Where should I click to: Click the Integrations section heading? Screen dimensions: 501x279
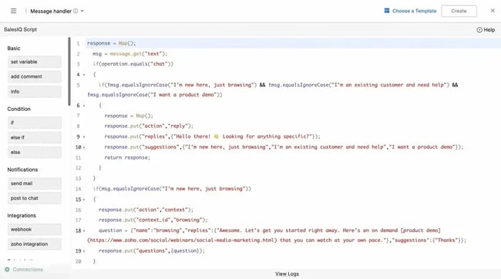(x=22, y=216)
